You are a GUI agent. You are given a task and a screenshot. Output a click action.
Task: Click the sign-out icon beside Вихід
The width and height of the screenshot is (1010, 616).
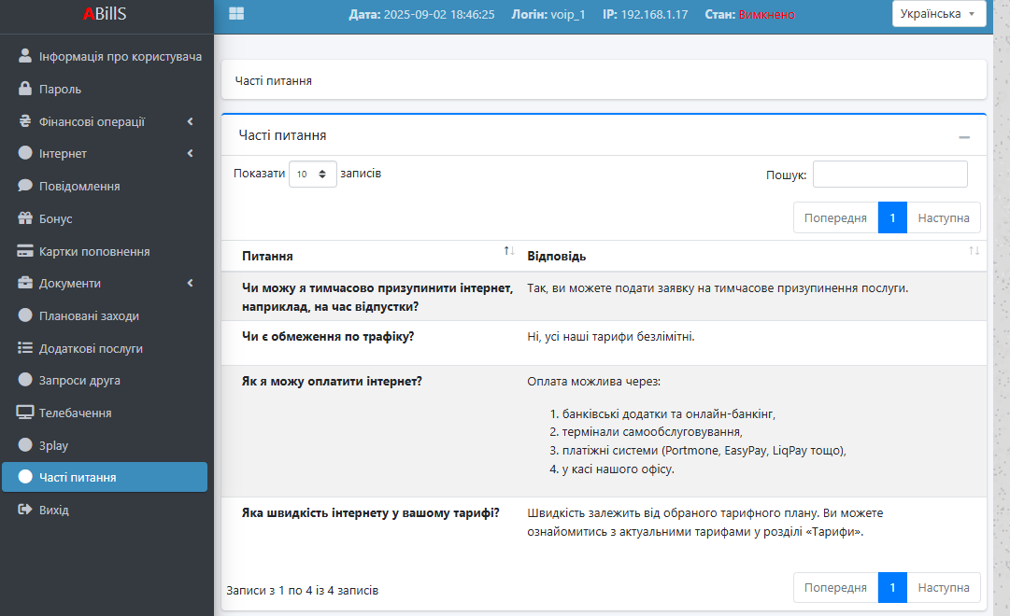coord(25,510)
